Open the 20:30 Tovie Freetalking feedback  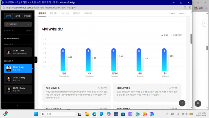[x=18, y=52]
